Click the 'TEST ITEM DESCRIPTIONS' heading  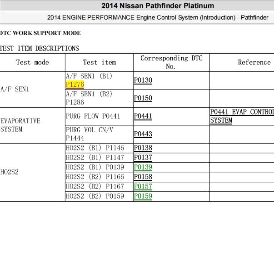tap(40, 49)
